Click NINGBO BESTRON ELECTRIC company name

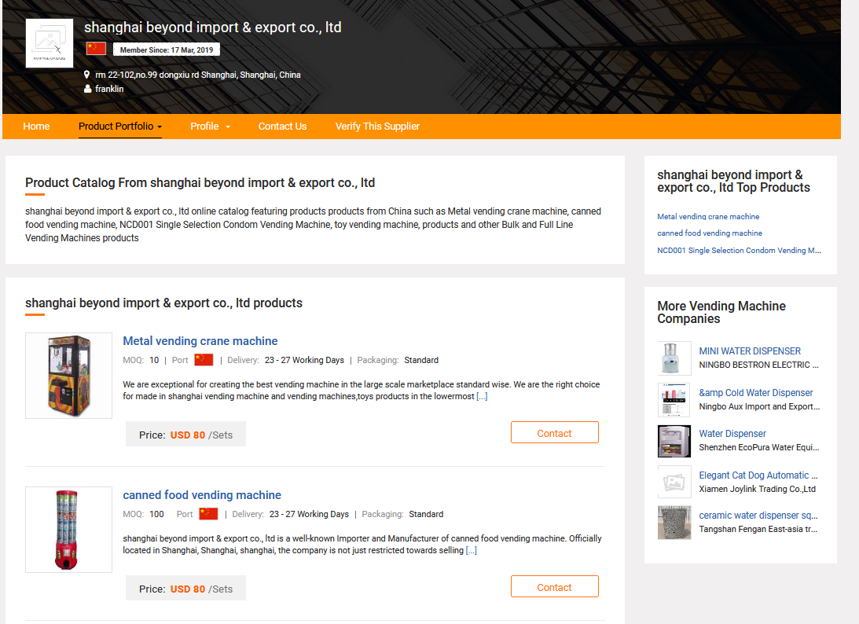pyautogui.click(x=758, y=365)
